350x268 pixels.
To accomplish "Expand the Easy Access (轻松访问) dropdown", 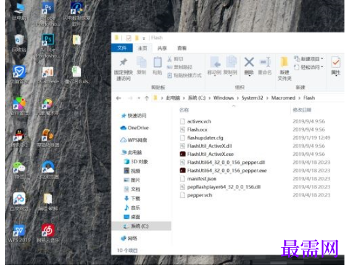I will pyautogui.click(x=309, y=67).
